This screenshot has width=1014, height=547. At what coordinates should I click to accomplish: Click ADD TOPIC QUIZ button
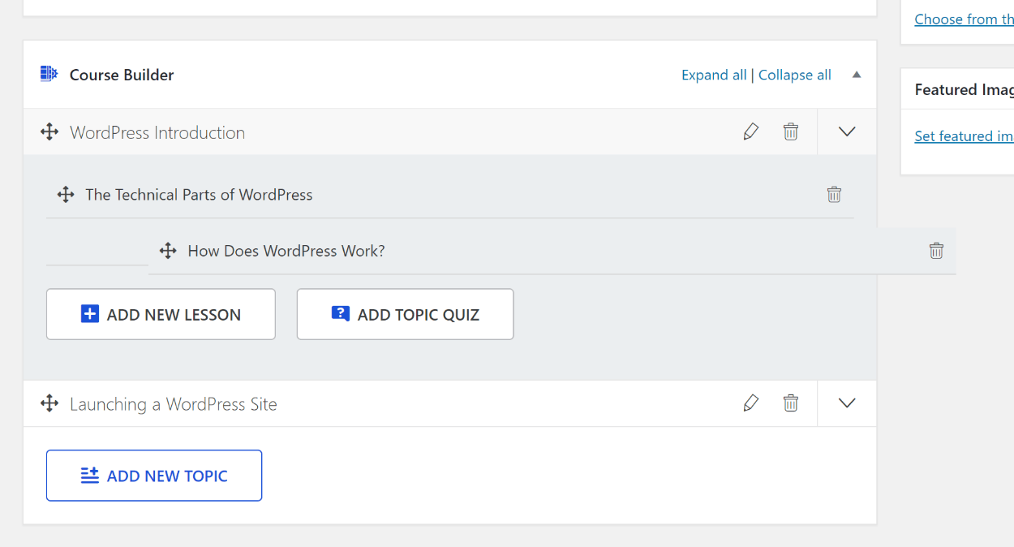(405, 314)
